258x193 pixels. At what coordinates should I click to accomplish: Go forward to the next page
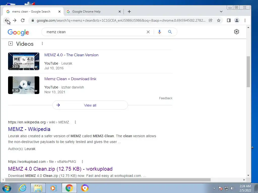coord(15,20)
